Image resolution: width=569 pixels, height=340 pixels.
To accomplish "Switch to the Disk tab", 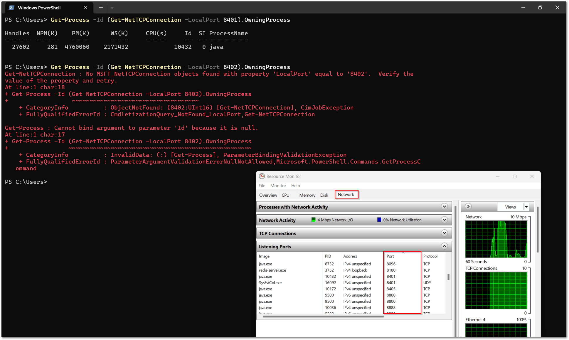I will [324, 195].
